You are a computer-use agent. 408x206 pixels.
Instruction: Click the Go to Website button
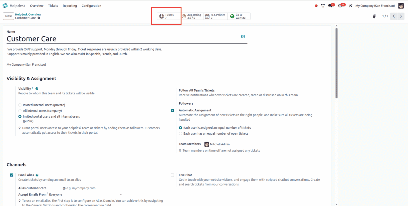coord(239,16)
